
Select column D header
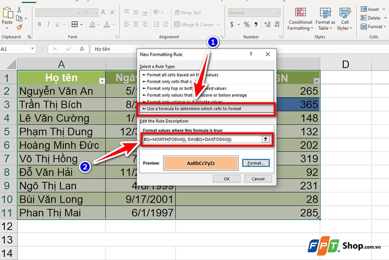[x=346, y=64]
